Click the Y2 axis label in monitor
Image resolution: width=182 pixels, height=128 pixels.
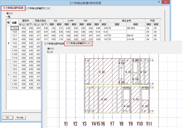click(x=75, y=124)
